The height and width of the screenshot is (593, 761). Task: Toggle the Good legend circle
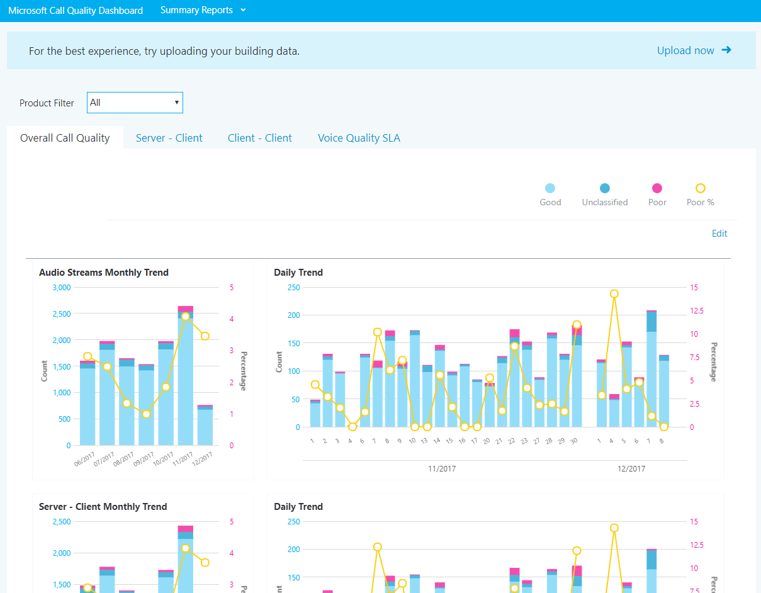550,188
